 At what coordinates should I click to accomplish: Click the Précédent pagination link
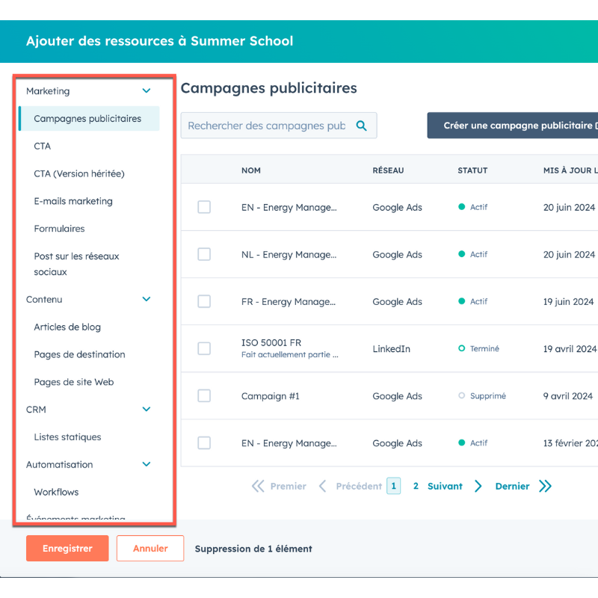pos(359,486)
